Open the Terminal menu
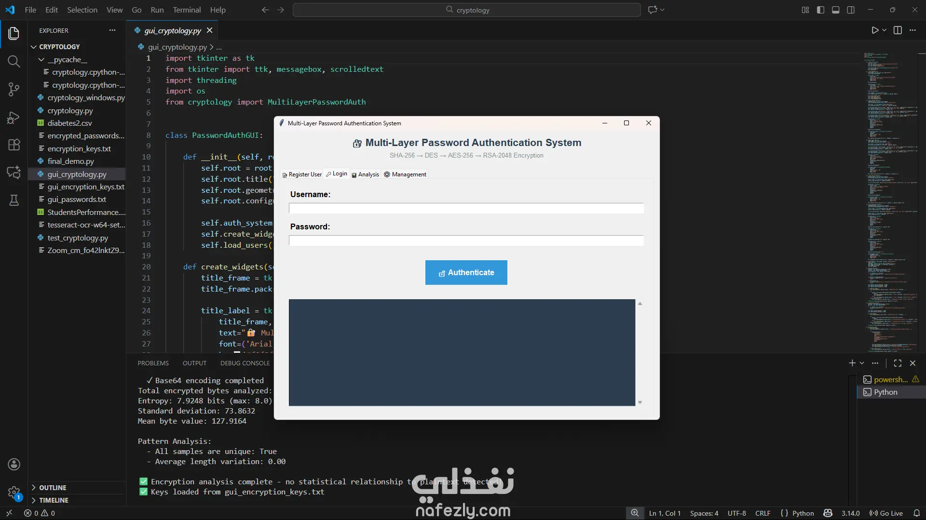Viewport: 926px width, 520px height. pos(187,10)
